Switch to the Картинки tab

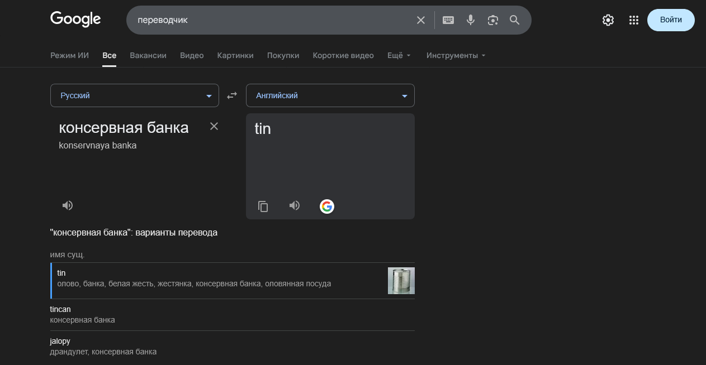coord(235,55)
